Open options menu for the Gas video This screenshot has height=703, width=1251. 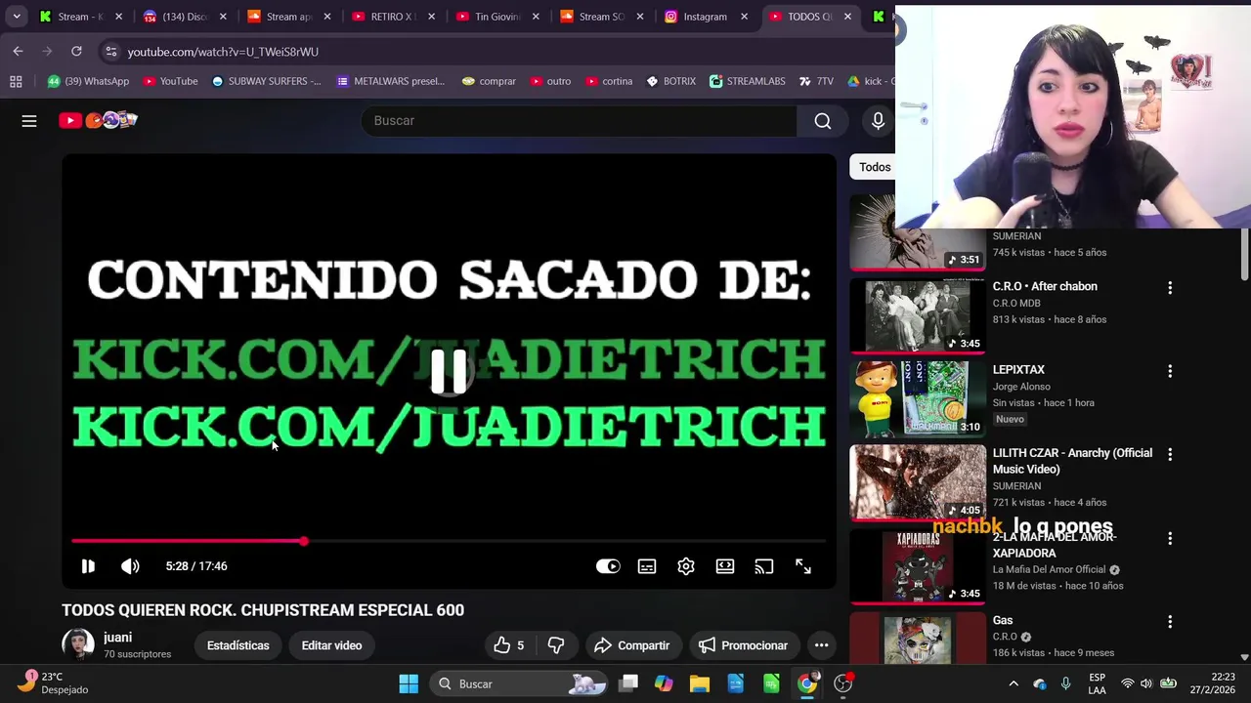click(1170, 622)
